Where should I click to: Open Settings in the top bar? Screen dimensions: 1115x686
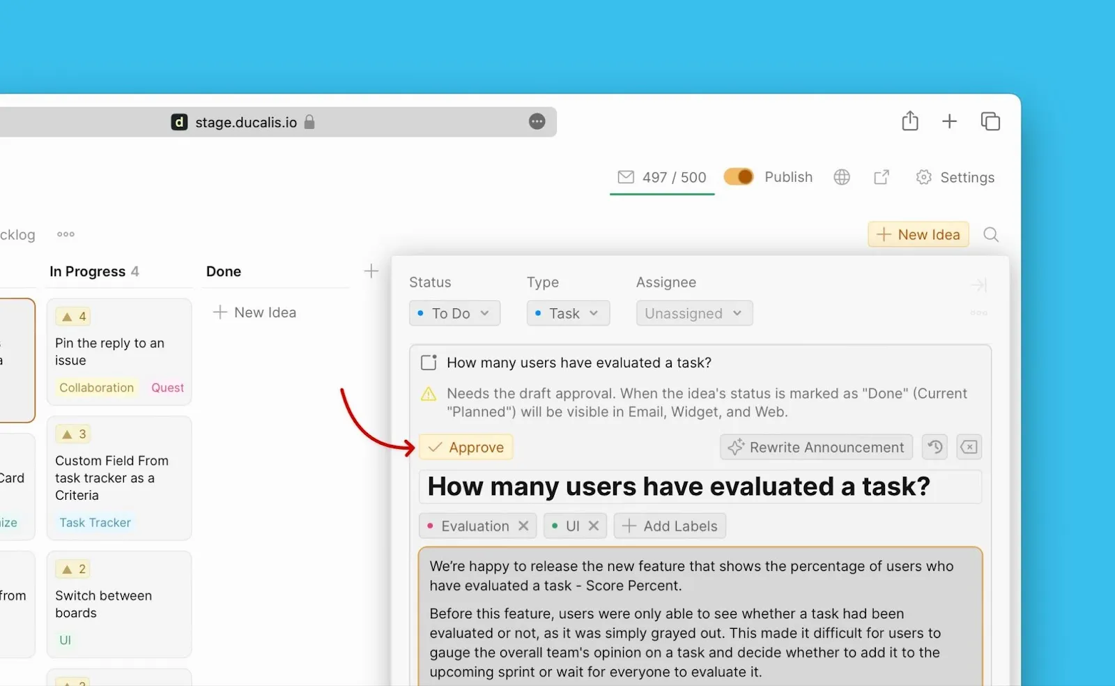point(955,178)
